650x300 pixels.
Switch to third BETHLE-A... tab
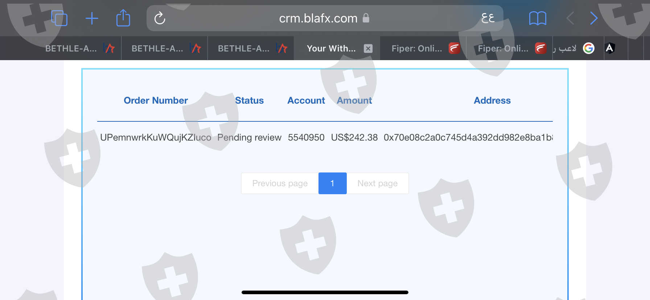tap(251, 48)
